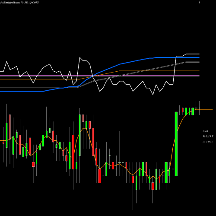Viewport: 216px width, 216px height.
Task: Click the 'in 3 Days' label
Action: click(x=207, y=142)
